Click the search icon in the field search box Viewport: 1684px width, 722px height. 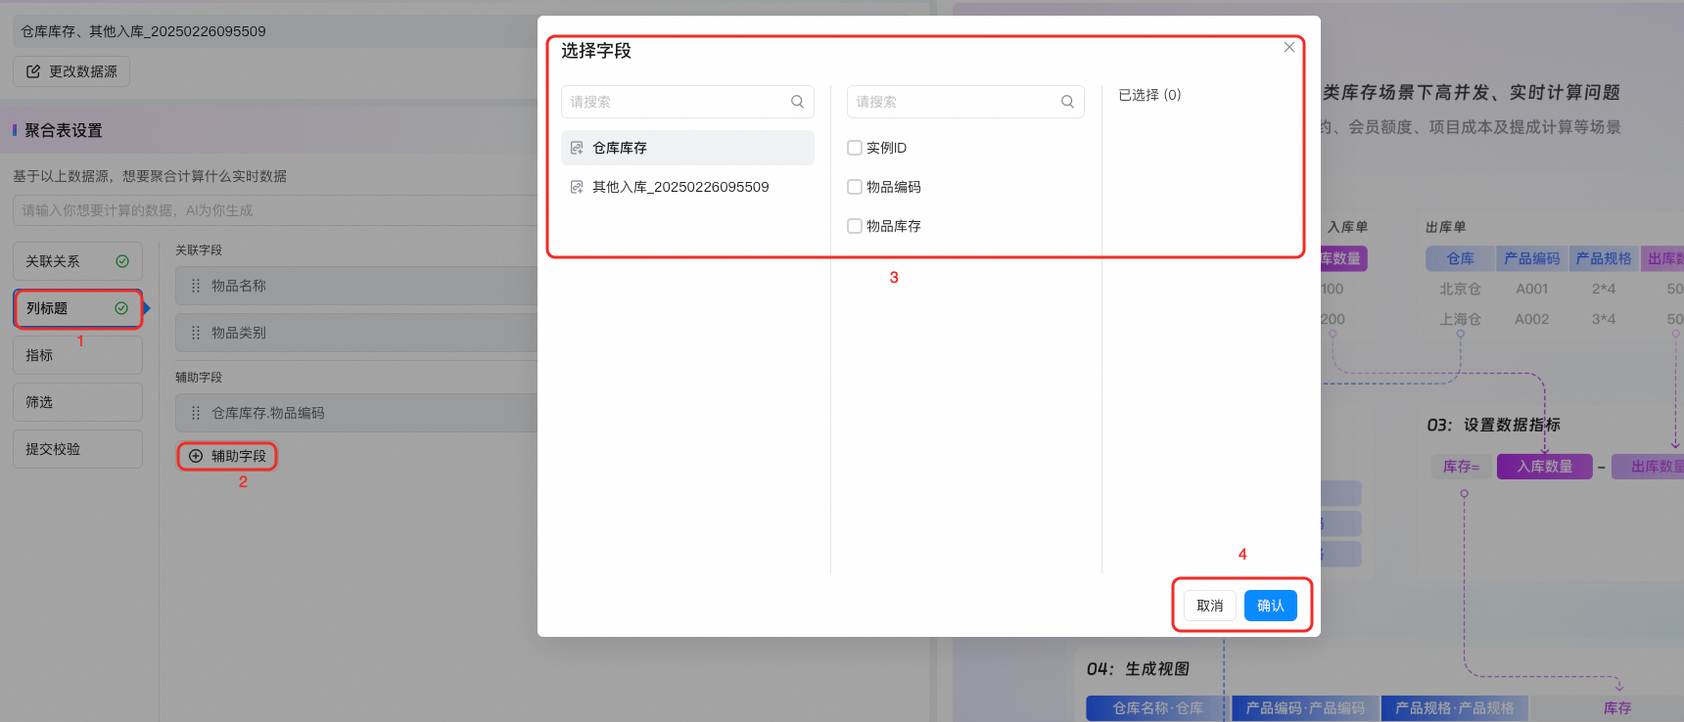(1067, 102)
